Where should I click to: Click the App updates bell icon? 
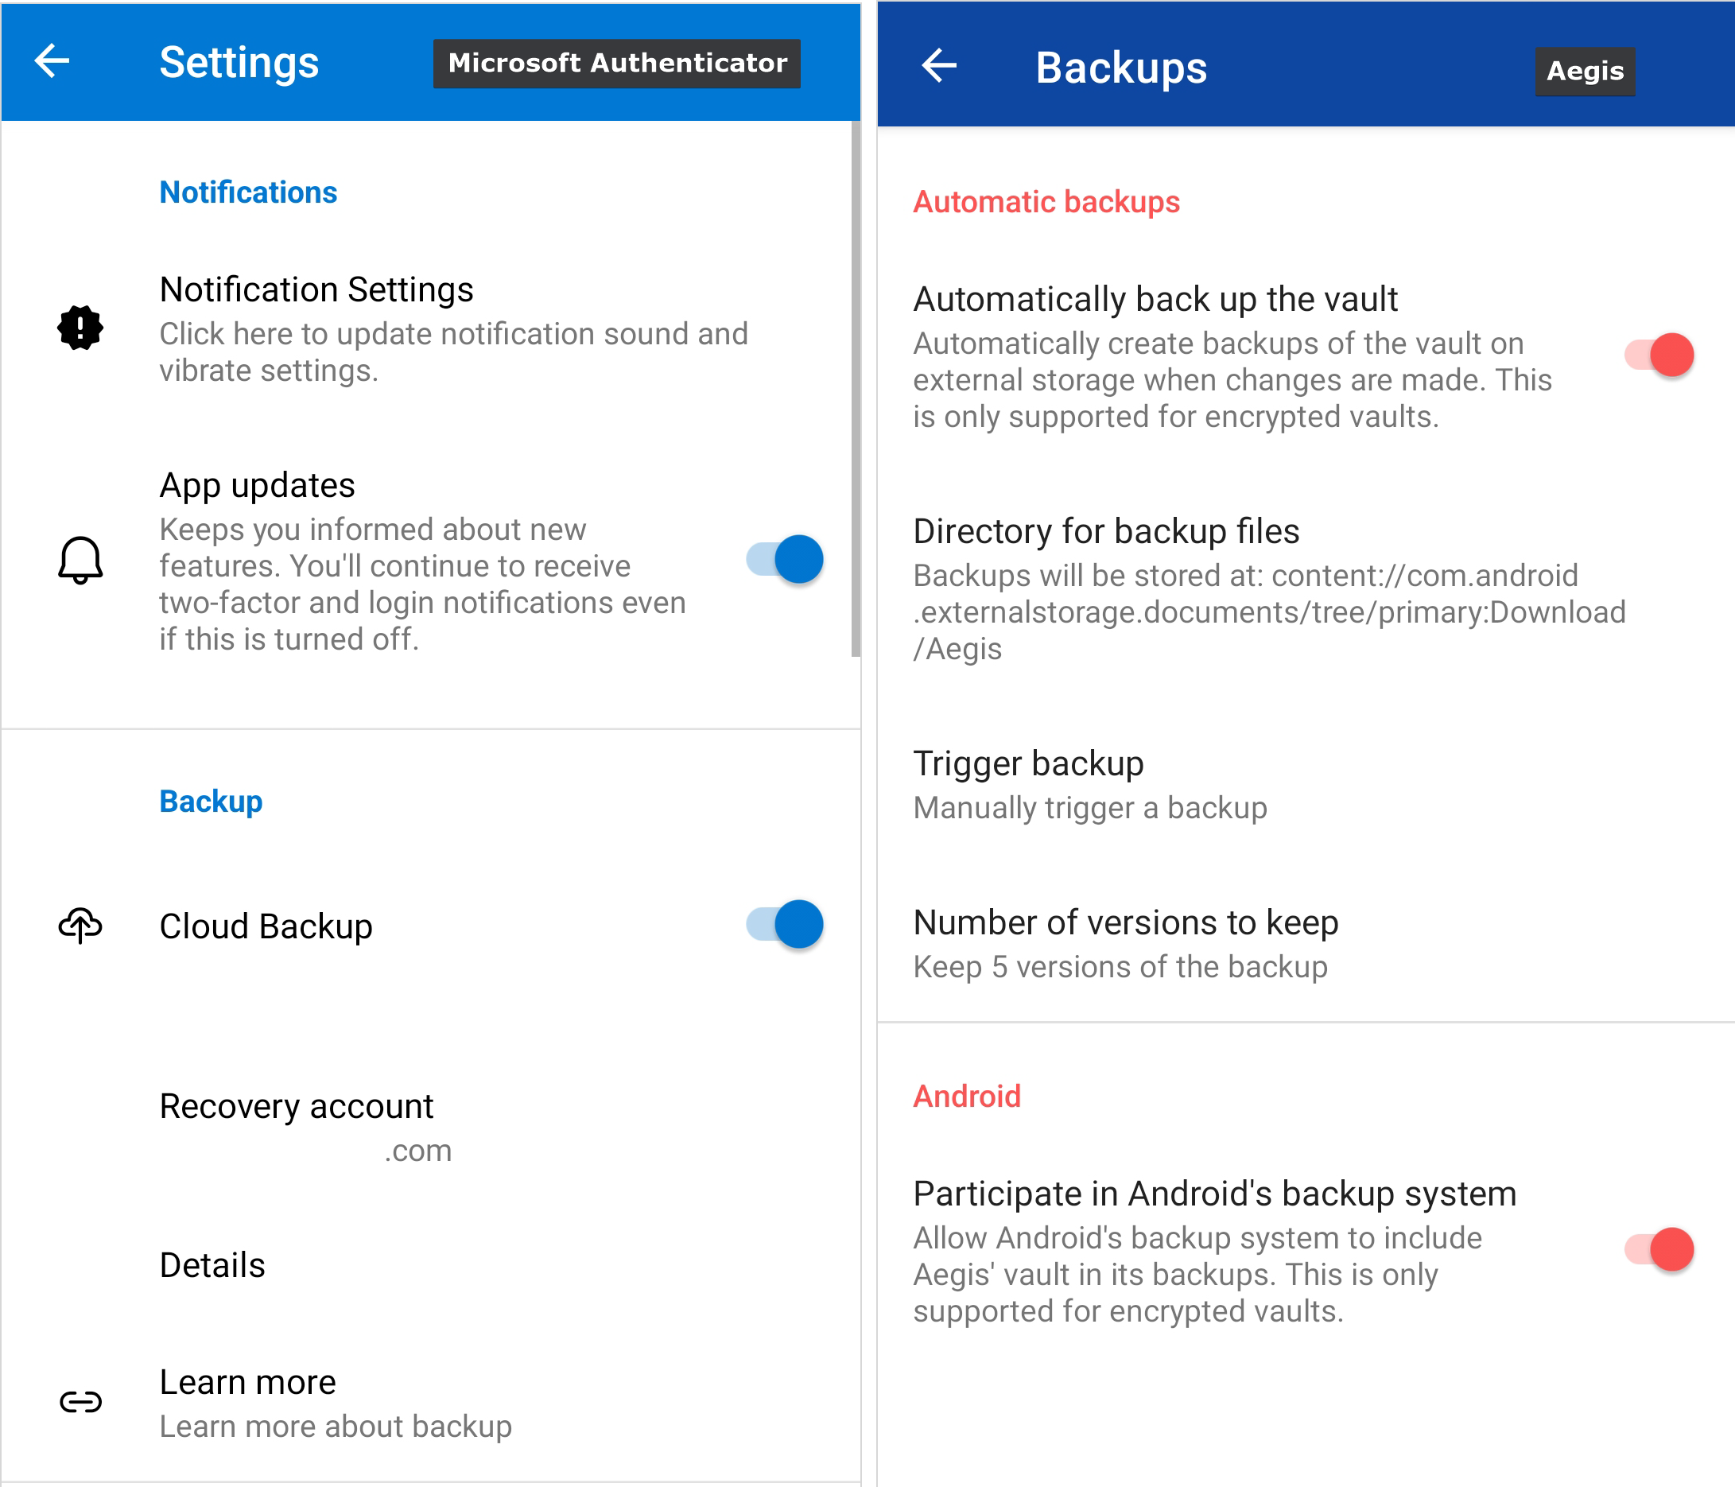pos(80,560)
